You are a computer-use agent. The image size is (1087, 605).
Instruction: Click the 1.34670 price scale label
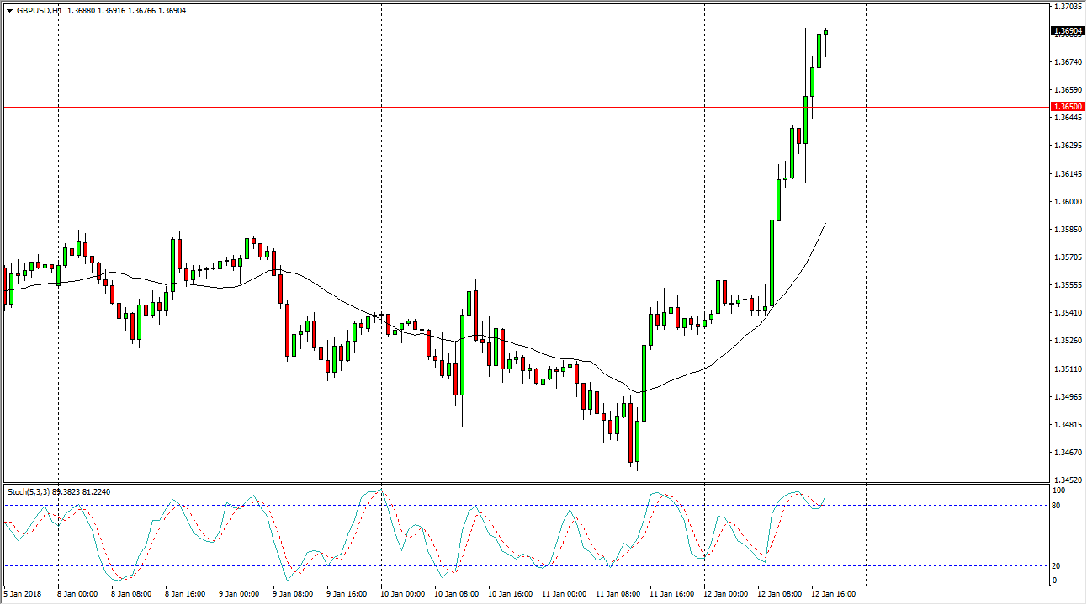click(x=1066, y=453)
